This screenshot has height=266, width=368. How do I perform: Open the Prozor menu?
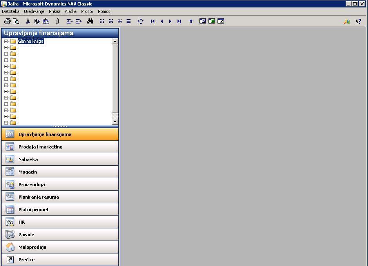[x=87, y=11]
